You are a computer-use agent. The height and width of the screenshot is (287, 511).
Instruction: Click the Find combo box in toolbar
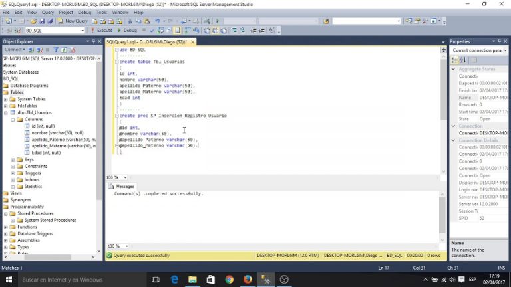tap(367, 21)
